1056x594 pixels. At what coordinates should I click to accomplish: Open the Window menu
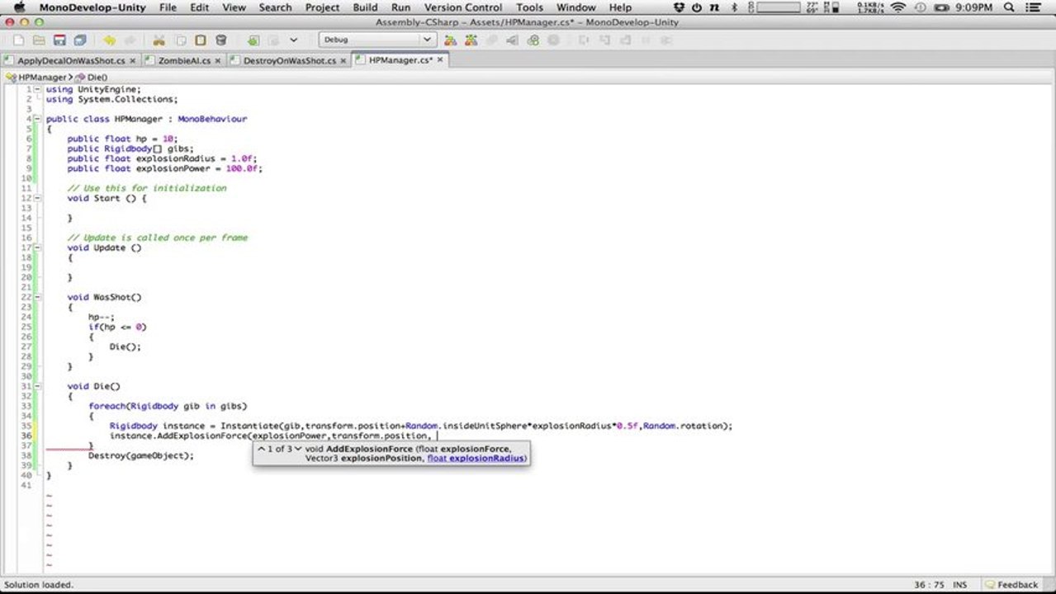[x=576, y=7]
